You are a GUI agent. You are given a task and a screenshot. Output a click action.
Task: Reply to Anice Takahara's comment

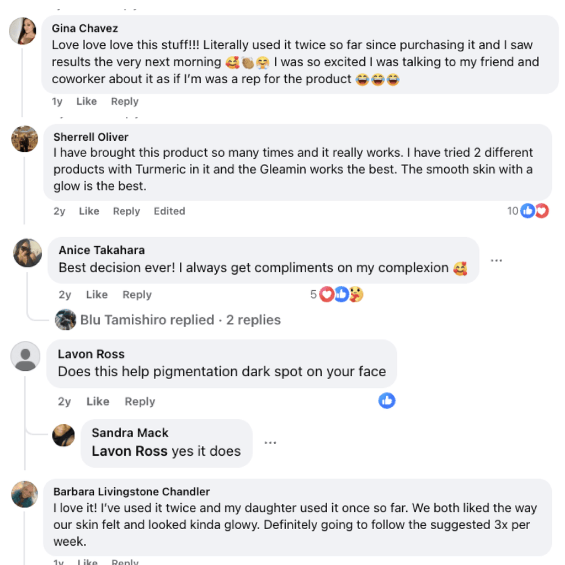(x=137, y=295)
